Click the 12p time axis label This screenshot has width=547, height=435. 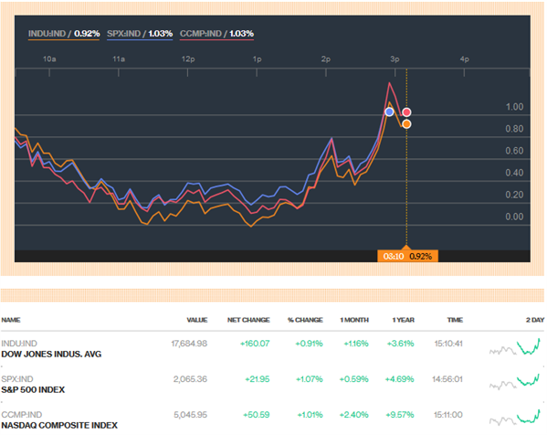[188, 59]
